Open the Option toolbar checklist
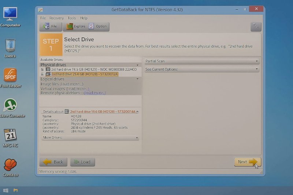This screenshot has width=293, height=195. 98,26
